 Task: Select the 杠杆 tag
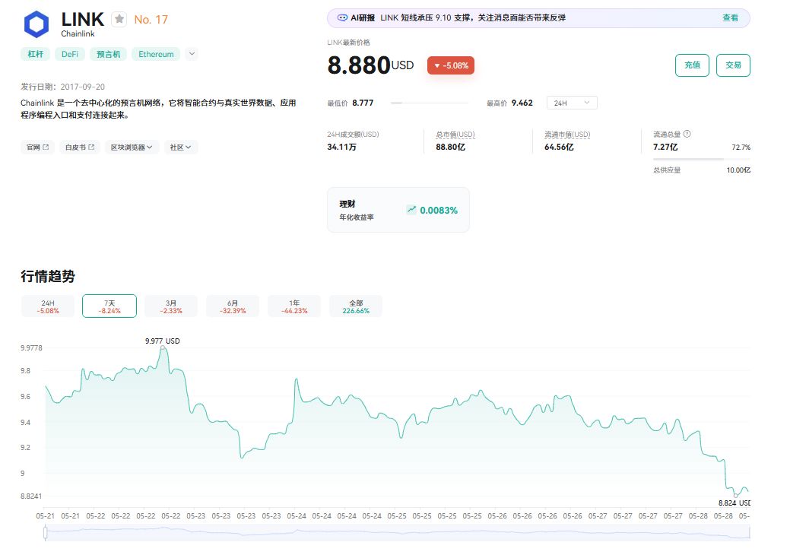35,54
